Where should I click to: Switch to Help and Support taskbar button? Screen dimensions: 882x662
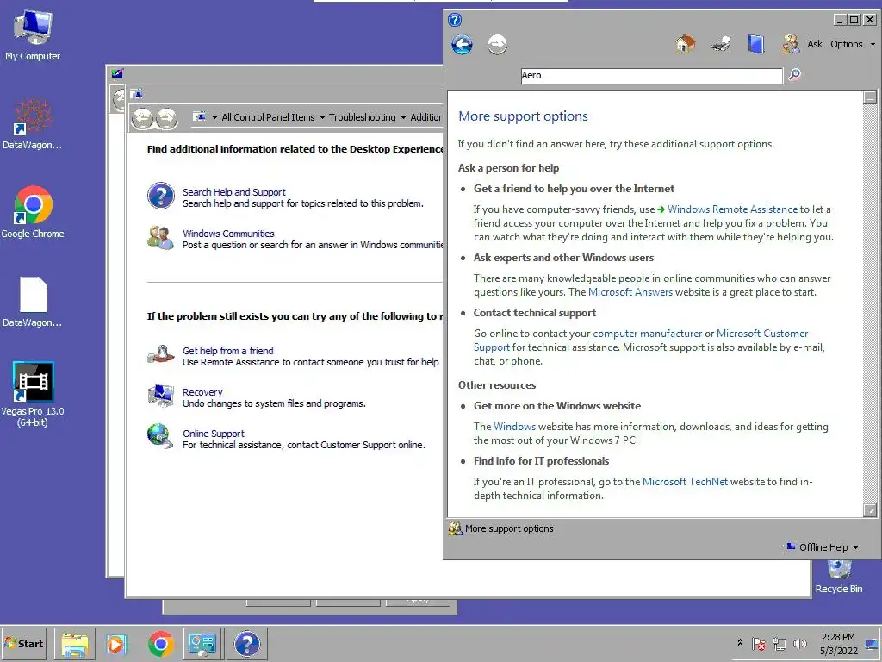246,643
